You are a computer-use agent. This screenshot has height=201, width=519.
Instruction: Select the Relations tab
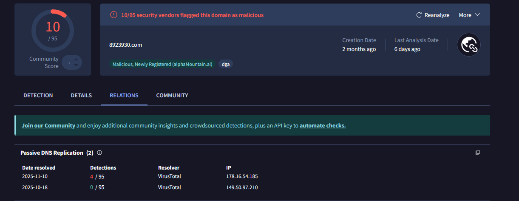(124, 95)
